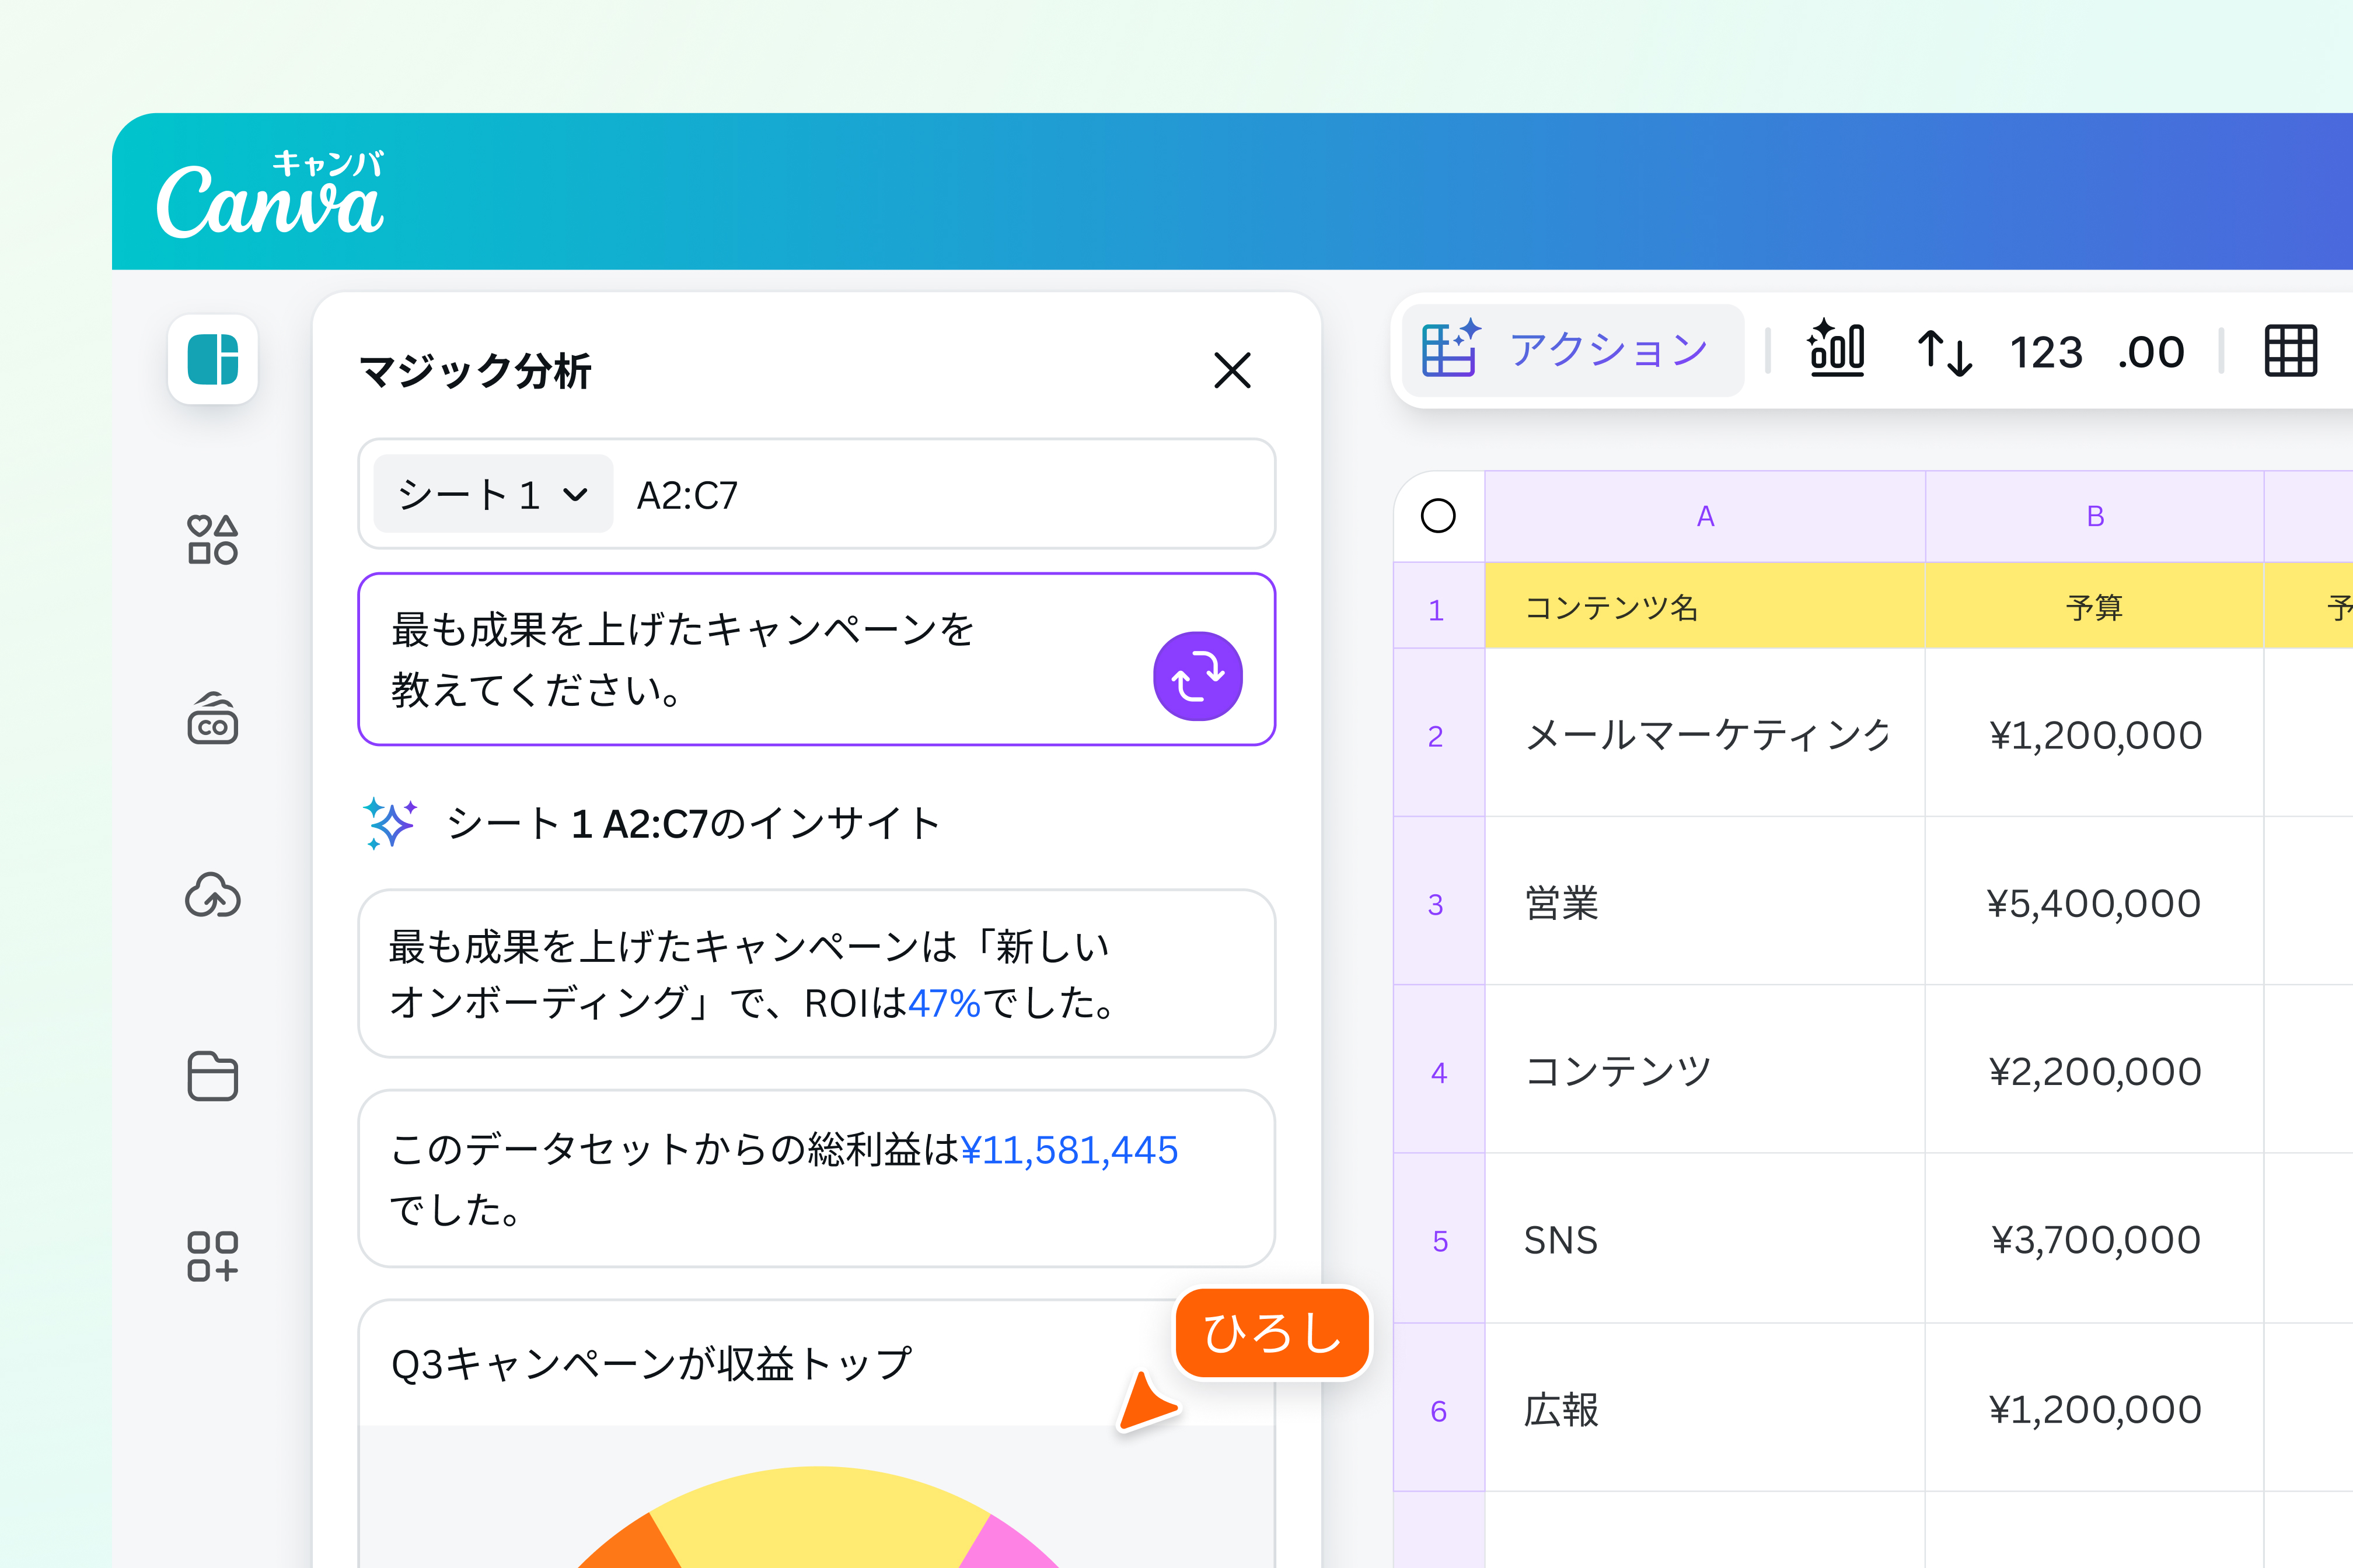Select column A header
Screen dimensions: 2353x1568
tap(1705, 516)
